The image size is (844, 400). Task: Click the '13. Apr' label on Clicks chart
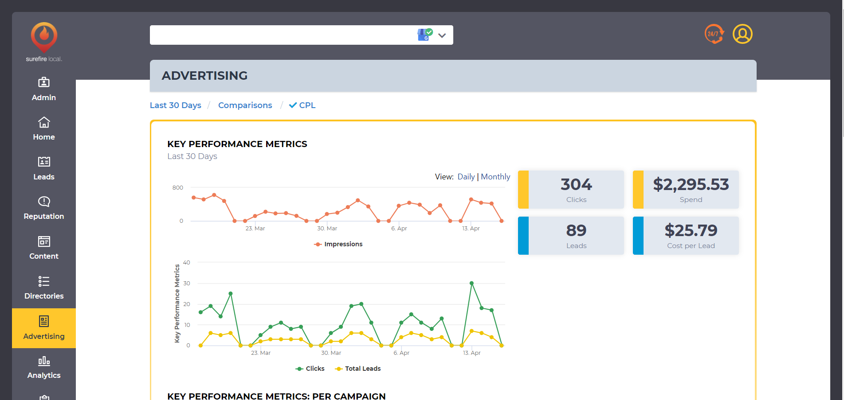(x=472, y=353)
